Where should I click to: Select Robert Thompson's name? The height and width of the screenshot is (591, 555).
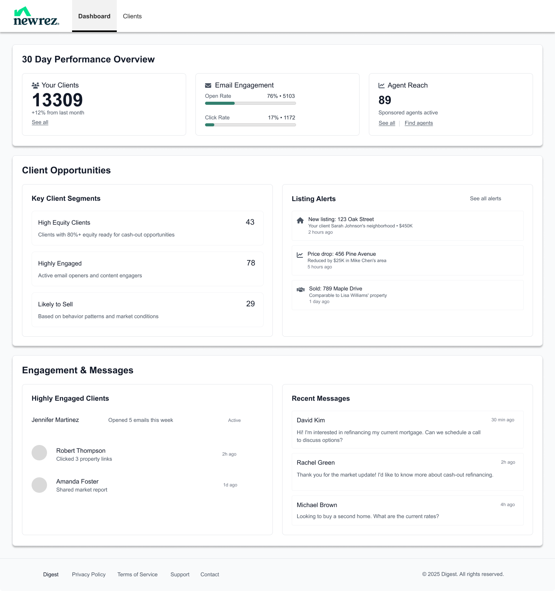pyautogui.click(x=81, y=451)
